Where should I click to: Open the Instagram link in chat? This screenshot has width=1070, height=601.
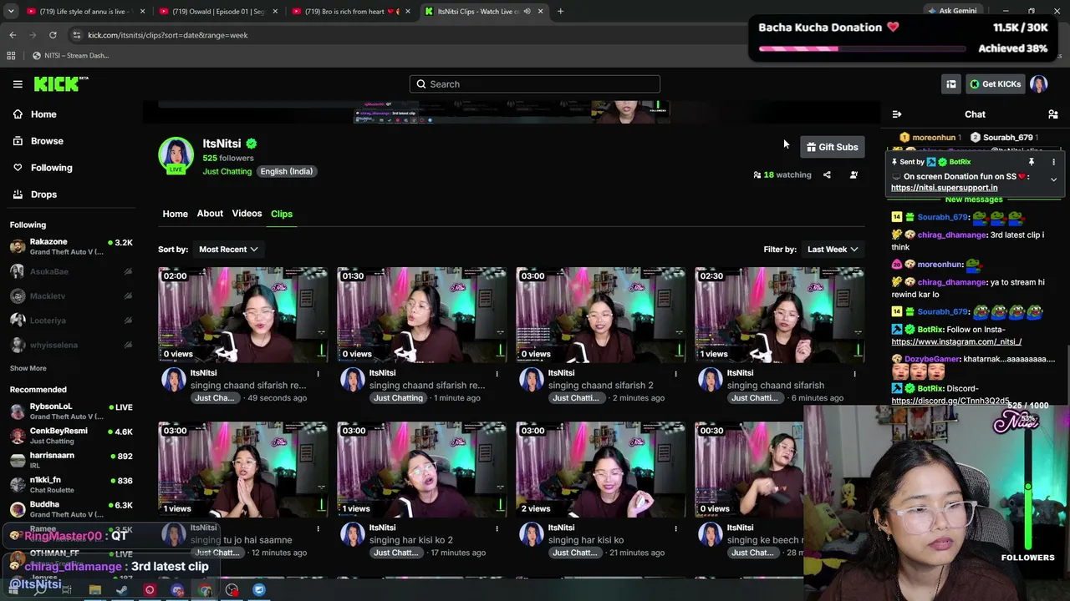[x=956, y=341]
